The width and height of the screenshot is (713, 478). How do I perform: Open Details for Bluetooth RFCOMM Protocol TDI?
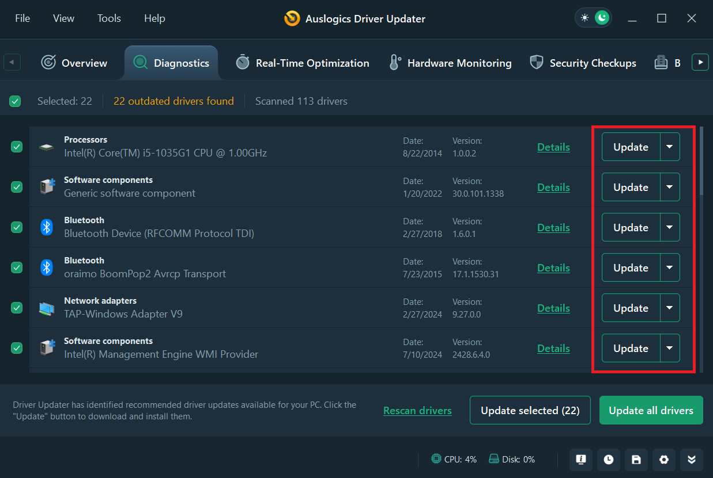(553, 228)
